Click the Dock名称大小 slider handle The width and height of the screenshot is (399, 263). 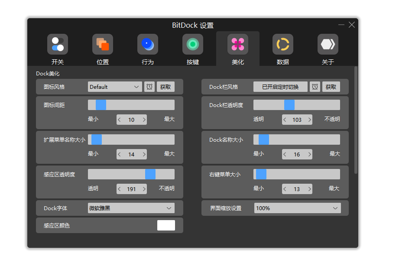(264, 140)
